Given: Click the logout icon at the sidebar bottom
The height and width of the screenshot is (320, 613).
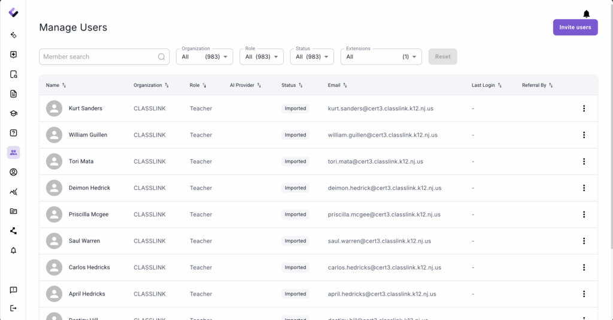Looking at the screenshot, I should coord(13,308).
